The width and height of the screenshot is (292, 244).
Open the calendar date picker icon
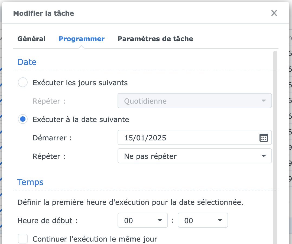pyautogui.click(x=264, y=138)
